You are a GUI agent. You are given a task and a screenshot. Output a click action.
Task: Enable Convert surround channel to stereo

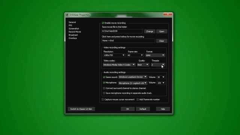pos(104,88)
